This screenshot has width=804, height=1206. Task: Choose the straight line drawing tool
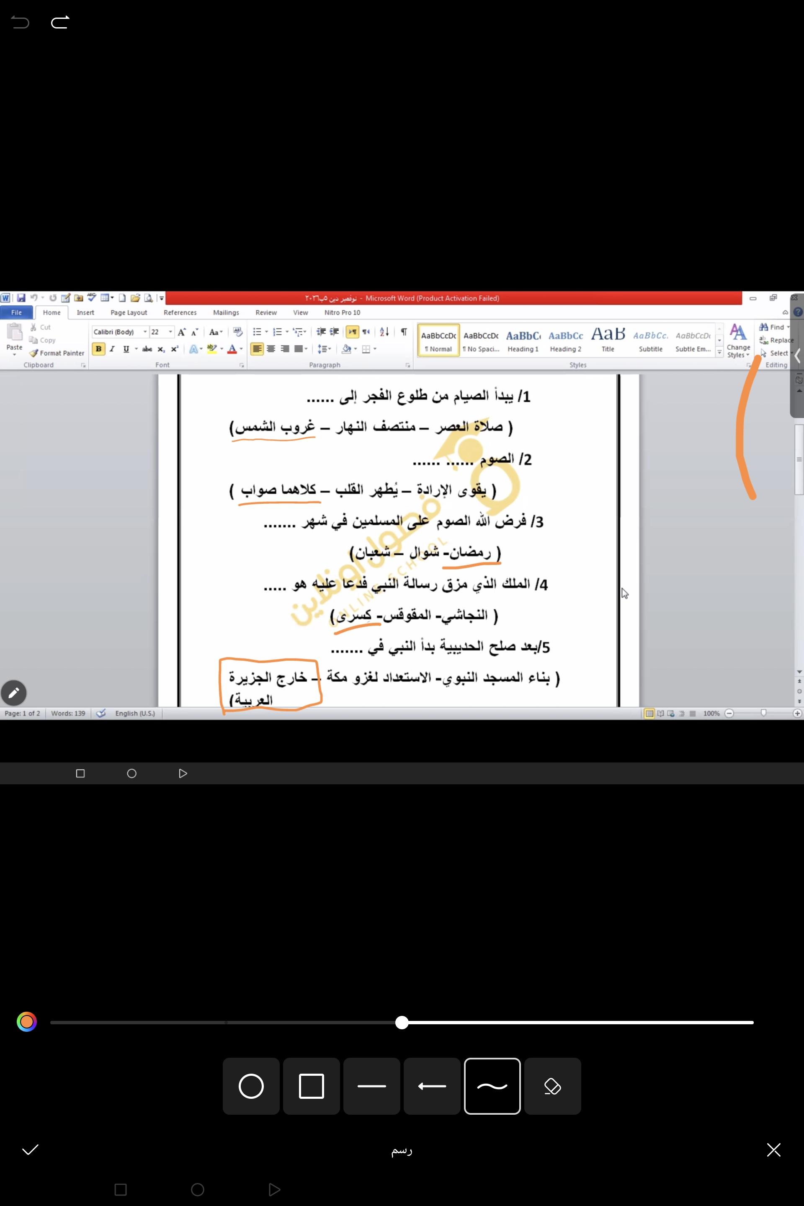pyautogui.click(x=372, y=1086)
